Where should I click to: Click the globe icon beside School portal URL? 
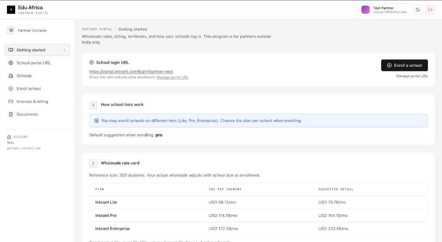[11, 63]
